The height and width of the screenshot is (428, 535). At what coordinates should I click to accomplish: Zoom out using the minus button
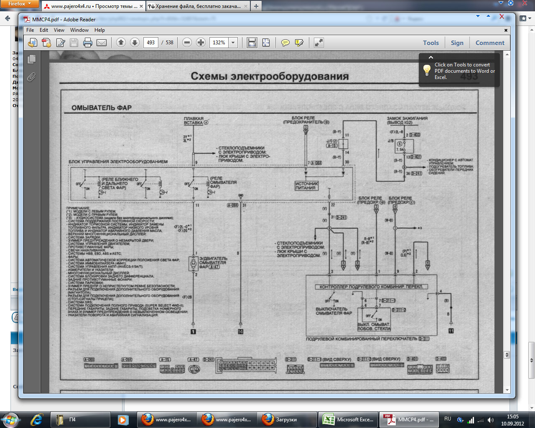coord(187,43)
